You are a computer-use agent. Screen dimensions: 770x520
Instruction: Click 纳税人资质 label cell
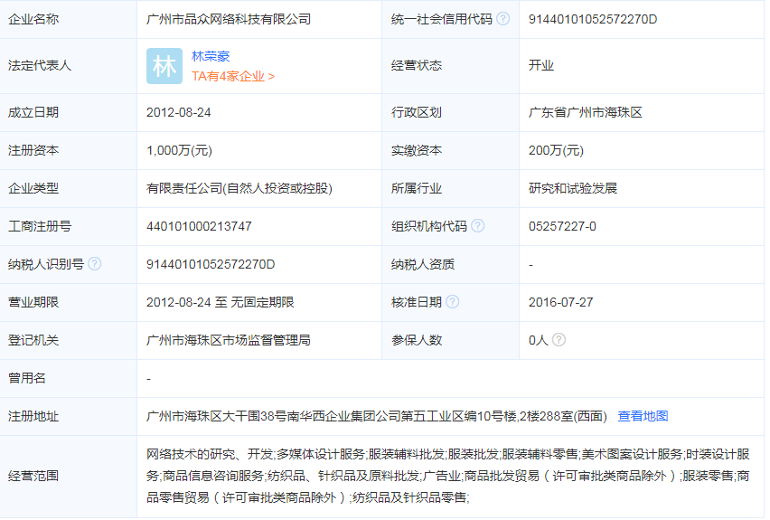pyautogui.click(x=450, y=264)
